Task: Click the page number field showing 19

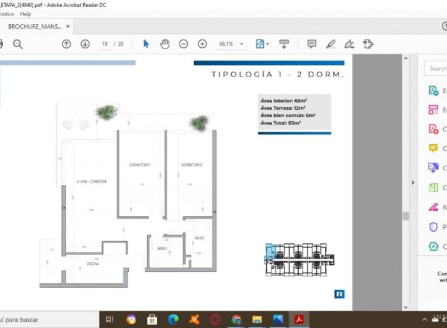Action: tap(105, 44)
